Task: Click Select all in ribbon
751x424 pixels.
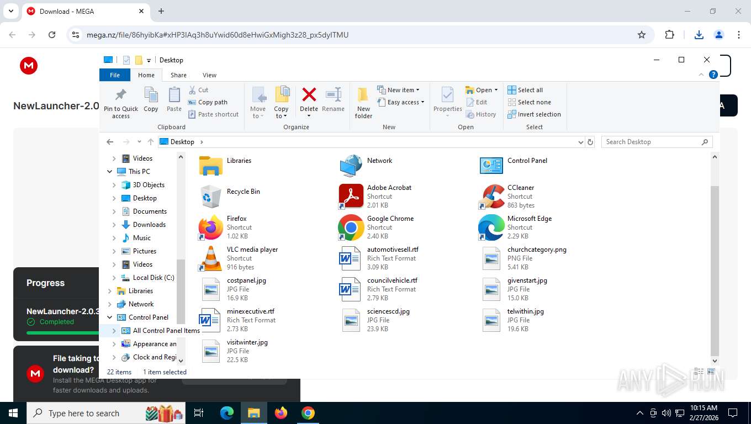Action: pos(525,90)
